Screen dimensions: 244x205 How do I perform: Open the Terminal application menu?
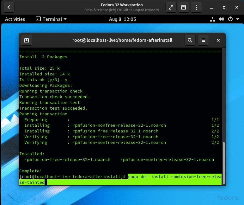click(x=51, y=19)
